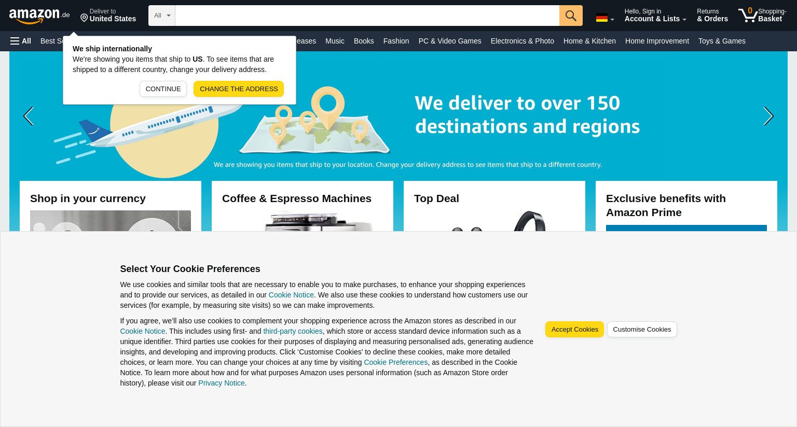Screen dimensions: 797x427
Task: Open the German flag language selector
Action: 605,18
